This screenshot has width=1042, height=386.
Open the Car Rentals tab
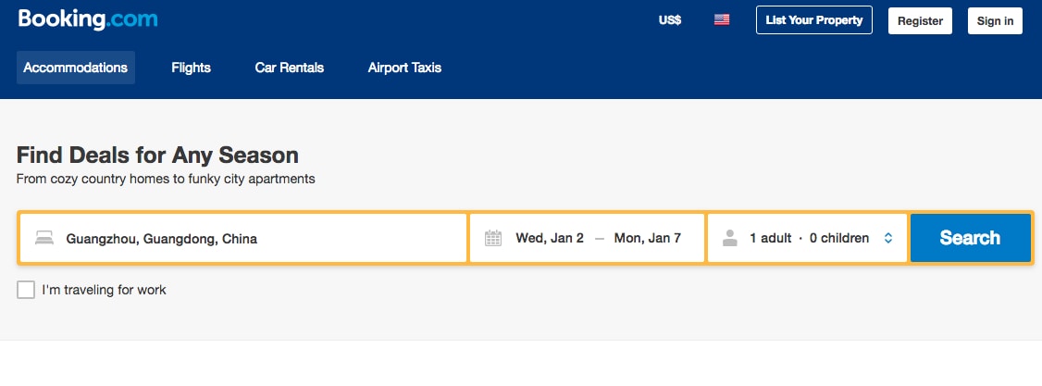coord(290,68)
